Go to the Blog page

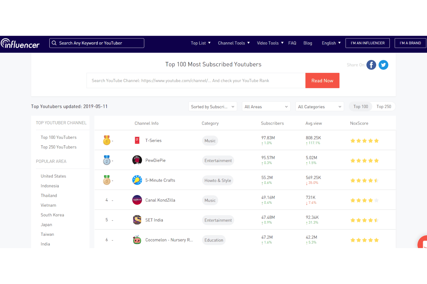(308, 43)
